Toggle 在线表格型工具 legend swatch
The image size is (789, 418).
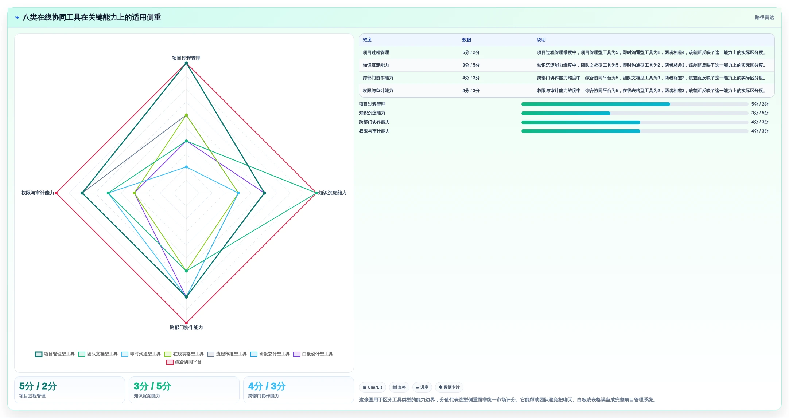pyautogui.click(x=168, y=354)
